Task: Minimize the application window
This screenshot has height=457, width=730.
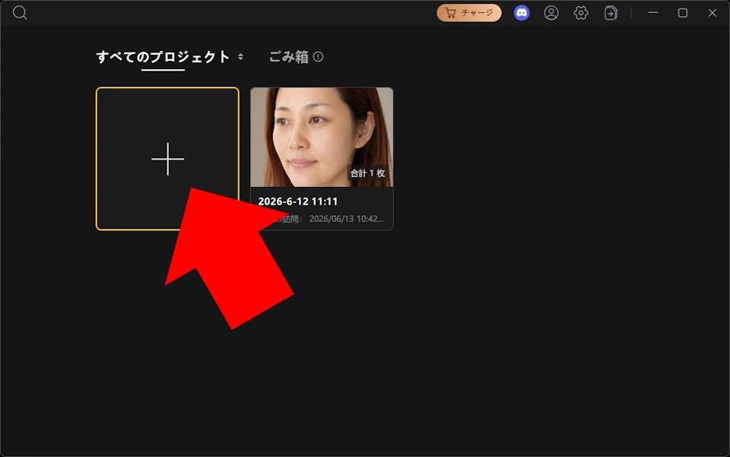Action: [653, 13]
